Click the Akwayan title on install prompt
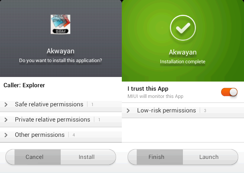 [61, 51]
